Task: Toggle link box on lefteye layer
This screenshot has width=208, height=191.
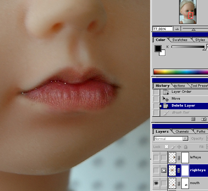Action: pyautogui.click(x=164, y=158)
